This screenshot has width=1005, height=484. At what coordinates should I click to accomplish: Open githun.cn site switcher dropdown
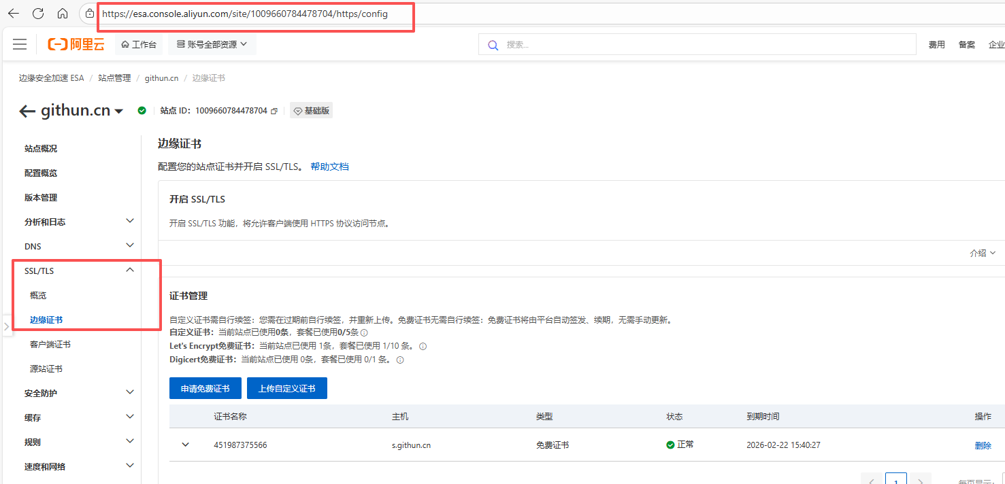119,111
